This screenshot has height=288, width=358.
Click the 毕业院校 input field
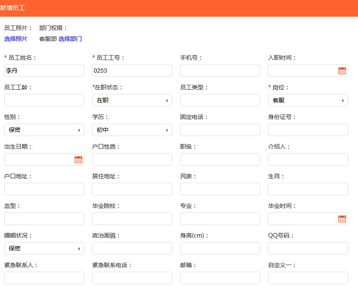pos(132,219)
